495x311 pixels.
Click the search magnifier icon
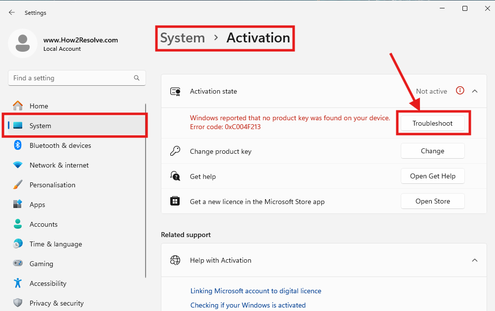(137, 78)
